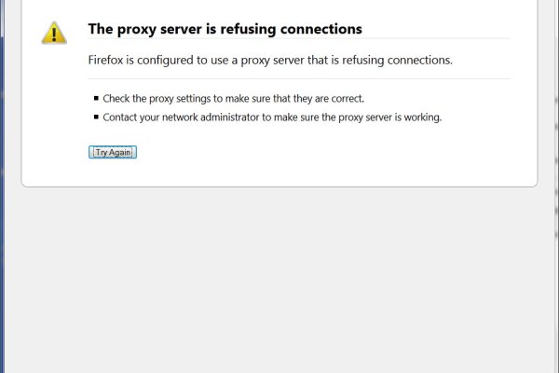Screen dimensions: 559x373
Task: Click the rounded bottom border of the error panel
Action: 279,186
